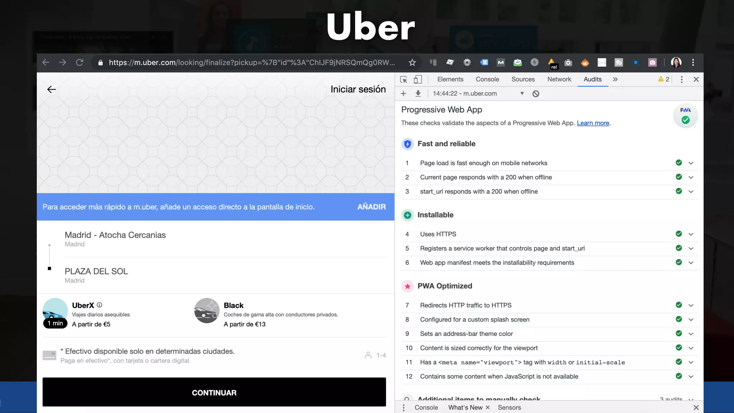Reload the page in the browser
The image size is (734, 413).
click(x=80, y=63)
